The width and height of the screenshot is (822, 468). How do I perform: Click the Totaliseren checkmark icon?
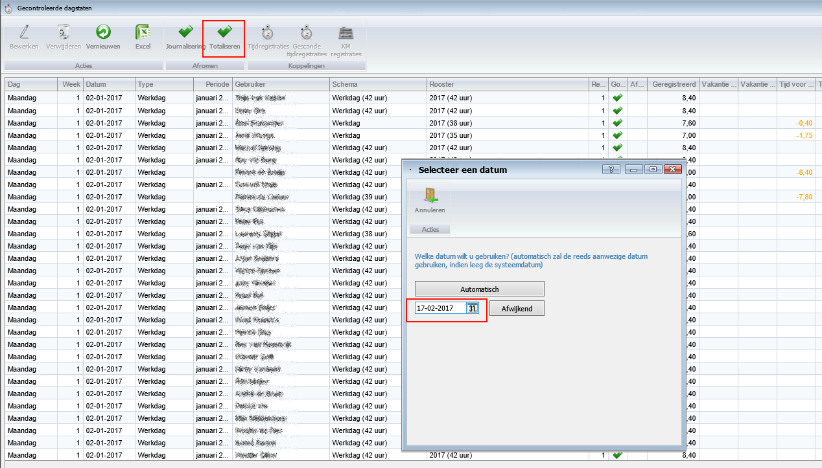tap(225, 32)
